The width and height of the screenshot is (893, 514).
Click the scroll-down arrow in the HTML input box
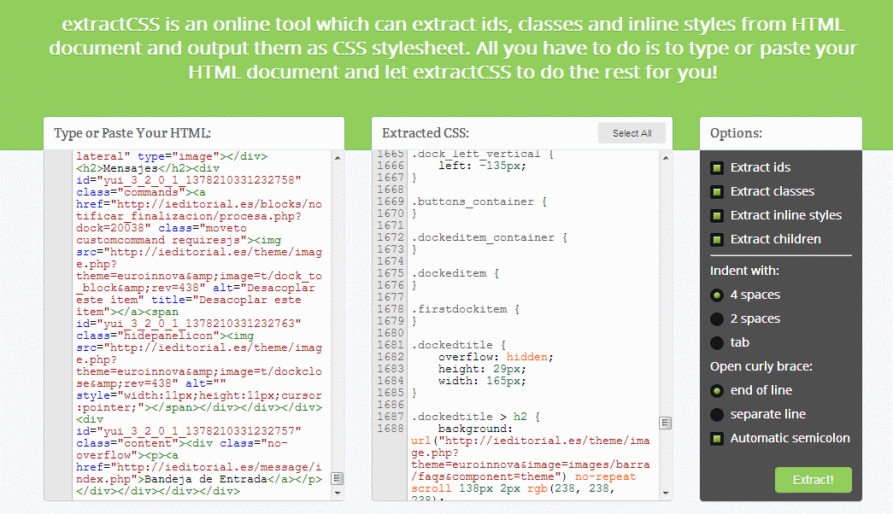pos(337,493)
